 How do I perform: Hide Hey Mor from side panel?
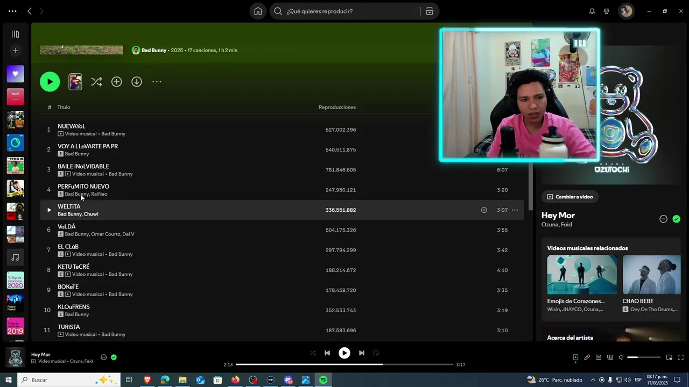(663, 219)
